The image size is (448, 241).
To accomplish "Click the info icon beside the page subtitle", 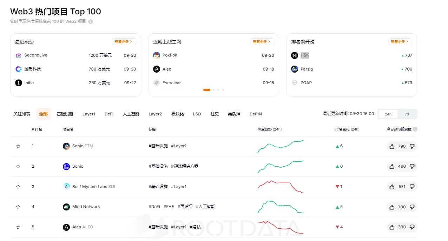I will pos(91,21).
